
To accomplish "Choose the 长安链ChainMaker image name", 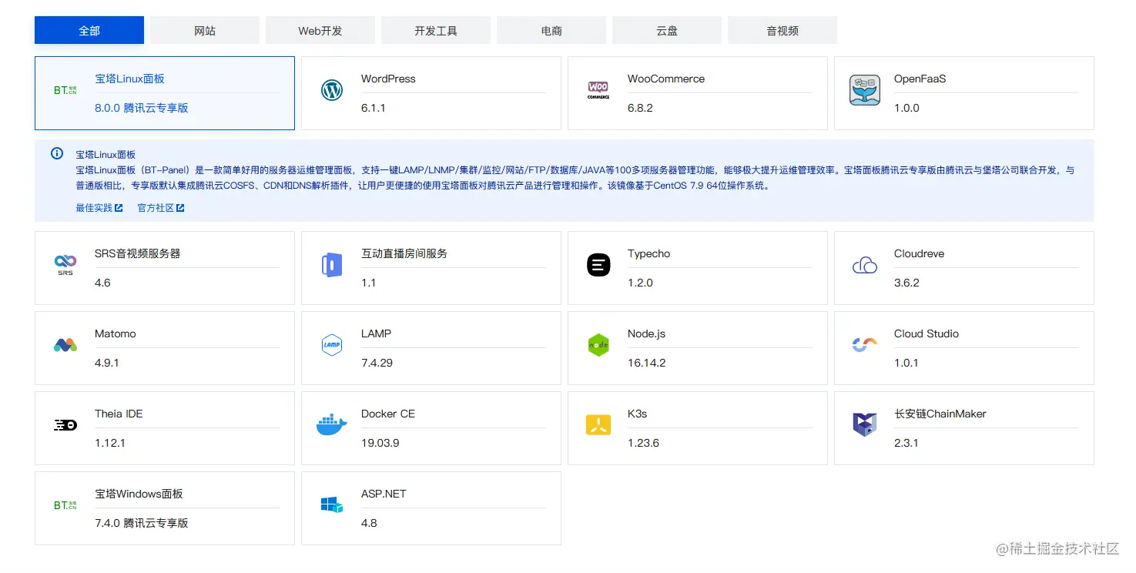I will pos(940,414).
